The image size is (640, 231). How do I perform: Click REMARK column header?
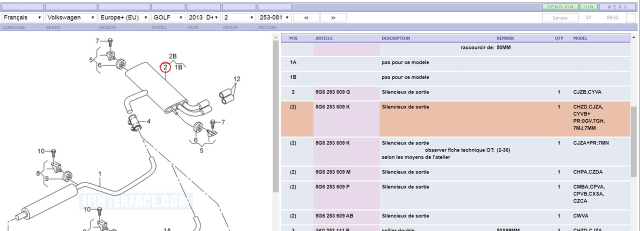505,38
